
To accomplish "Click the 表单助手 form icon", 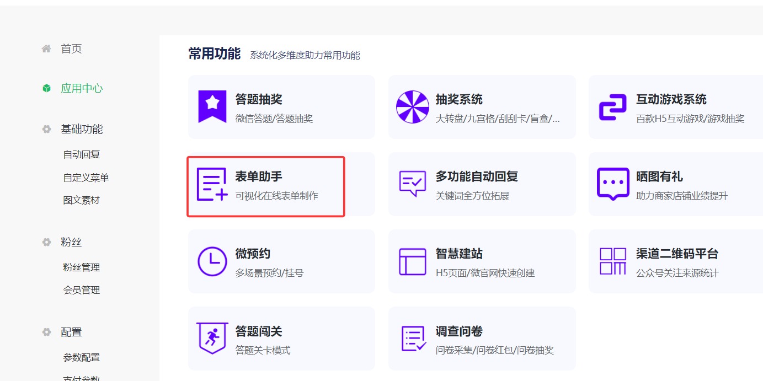I will click(x=212, y=184).
